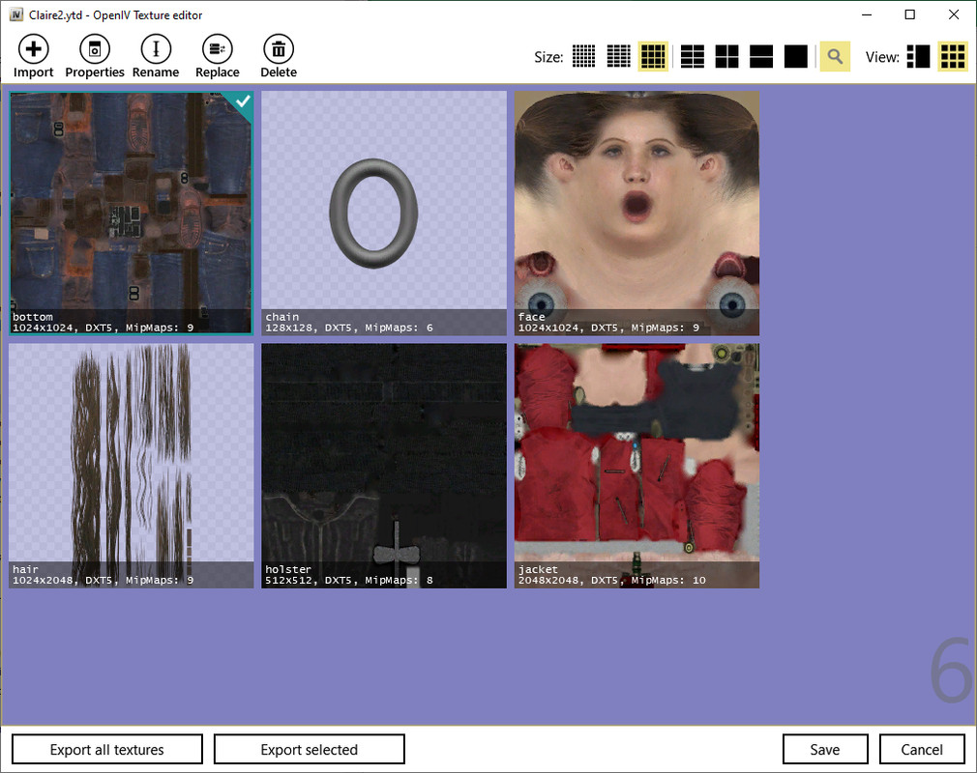The width and height of the screenshot is (977, 773).
Task: Delete the selected texture
Action: [x=279, y=57]
